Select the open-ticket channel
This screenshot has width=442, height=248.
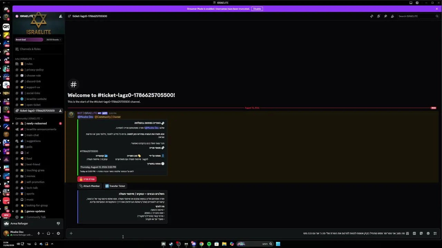tap(38, 105)
